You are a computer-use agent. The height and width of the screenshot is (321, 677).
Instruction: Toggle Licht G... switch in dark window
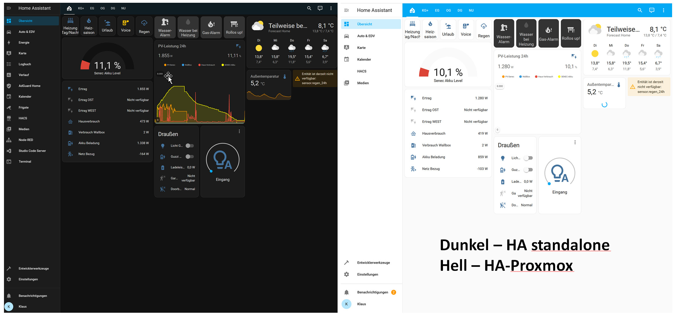coord(190,146)
